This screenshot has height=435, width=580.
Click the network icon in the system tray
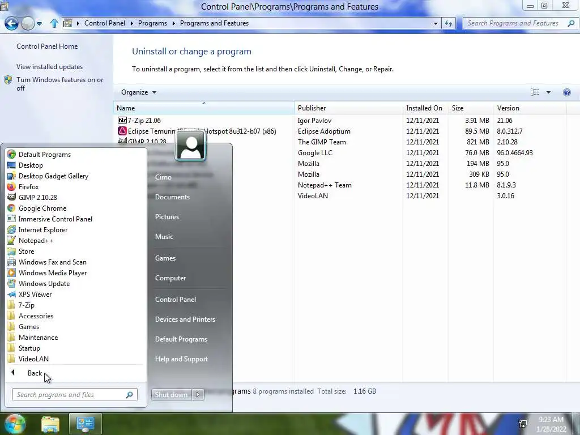coord(523,424)
